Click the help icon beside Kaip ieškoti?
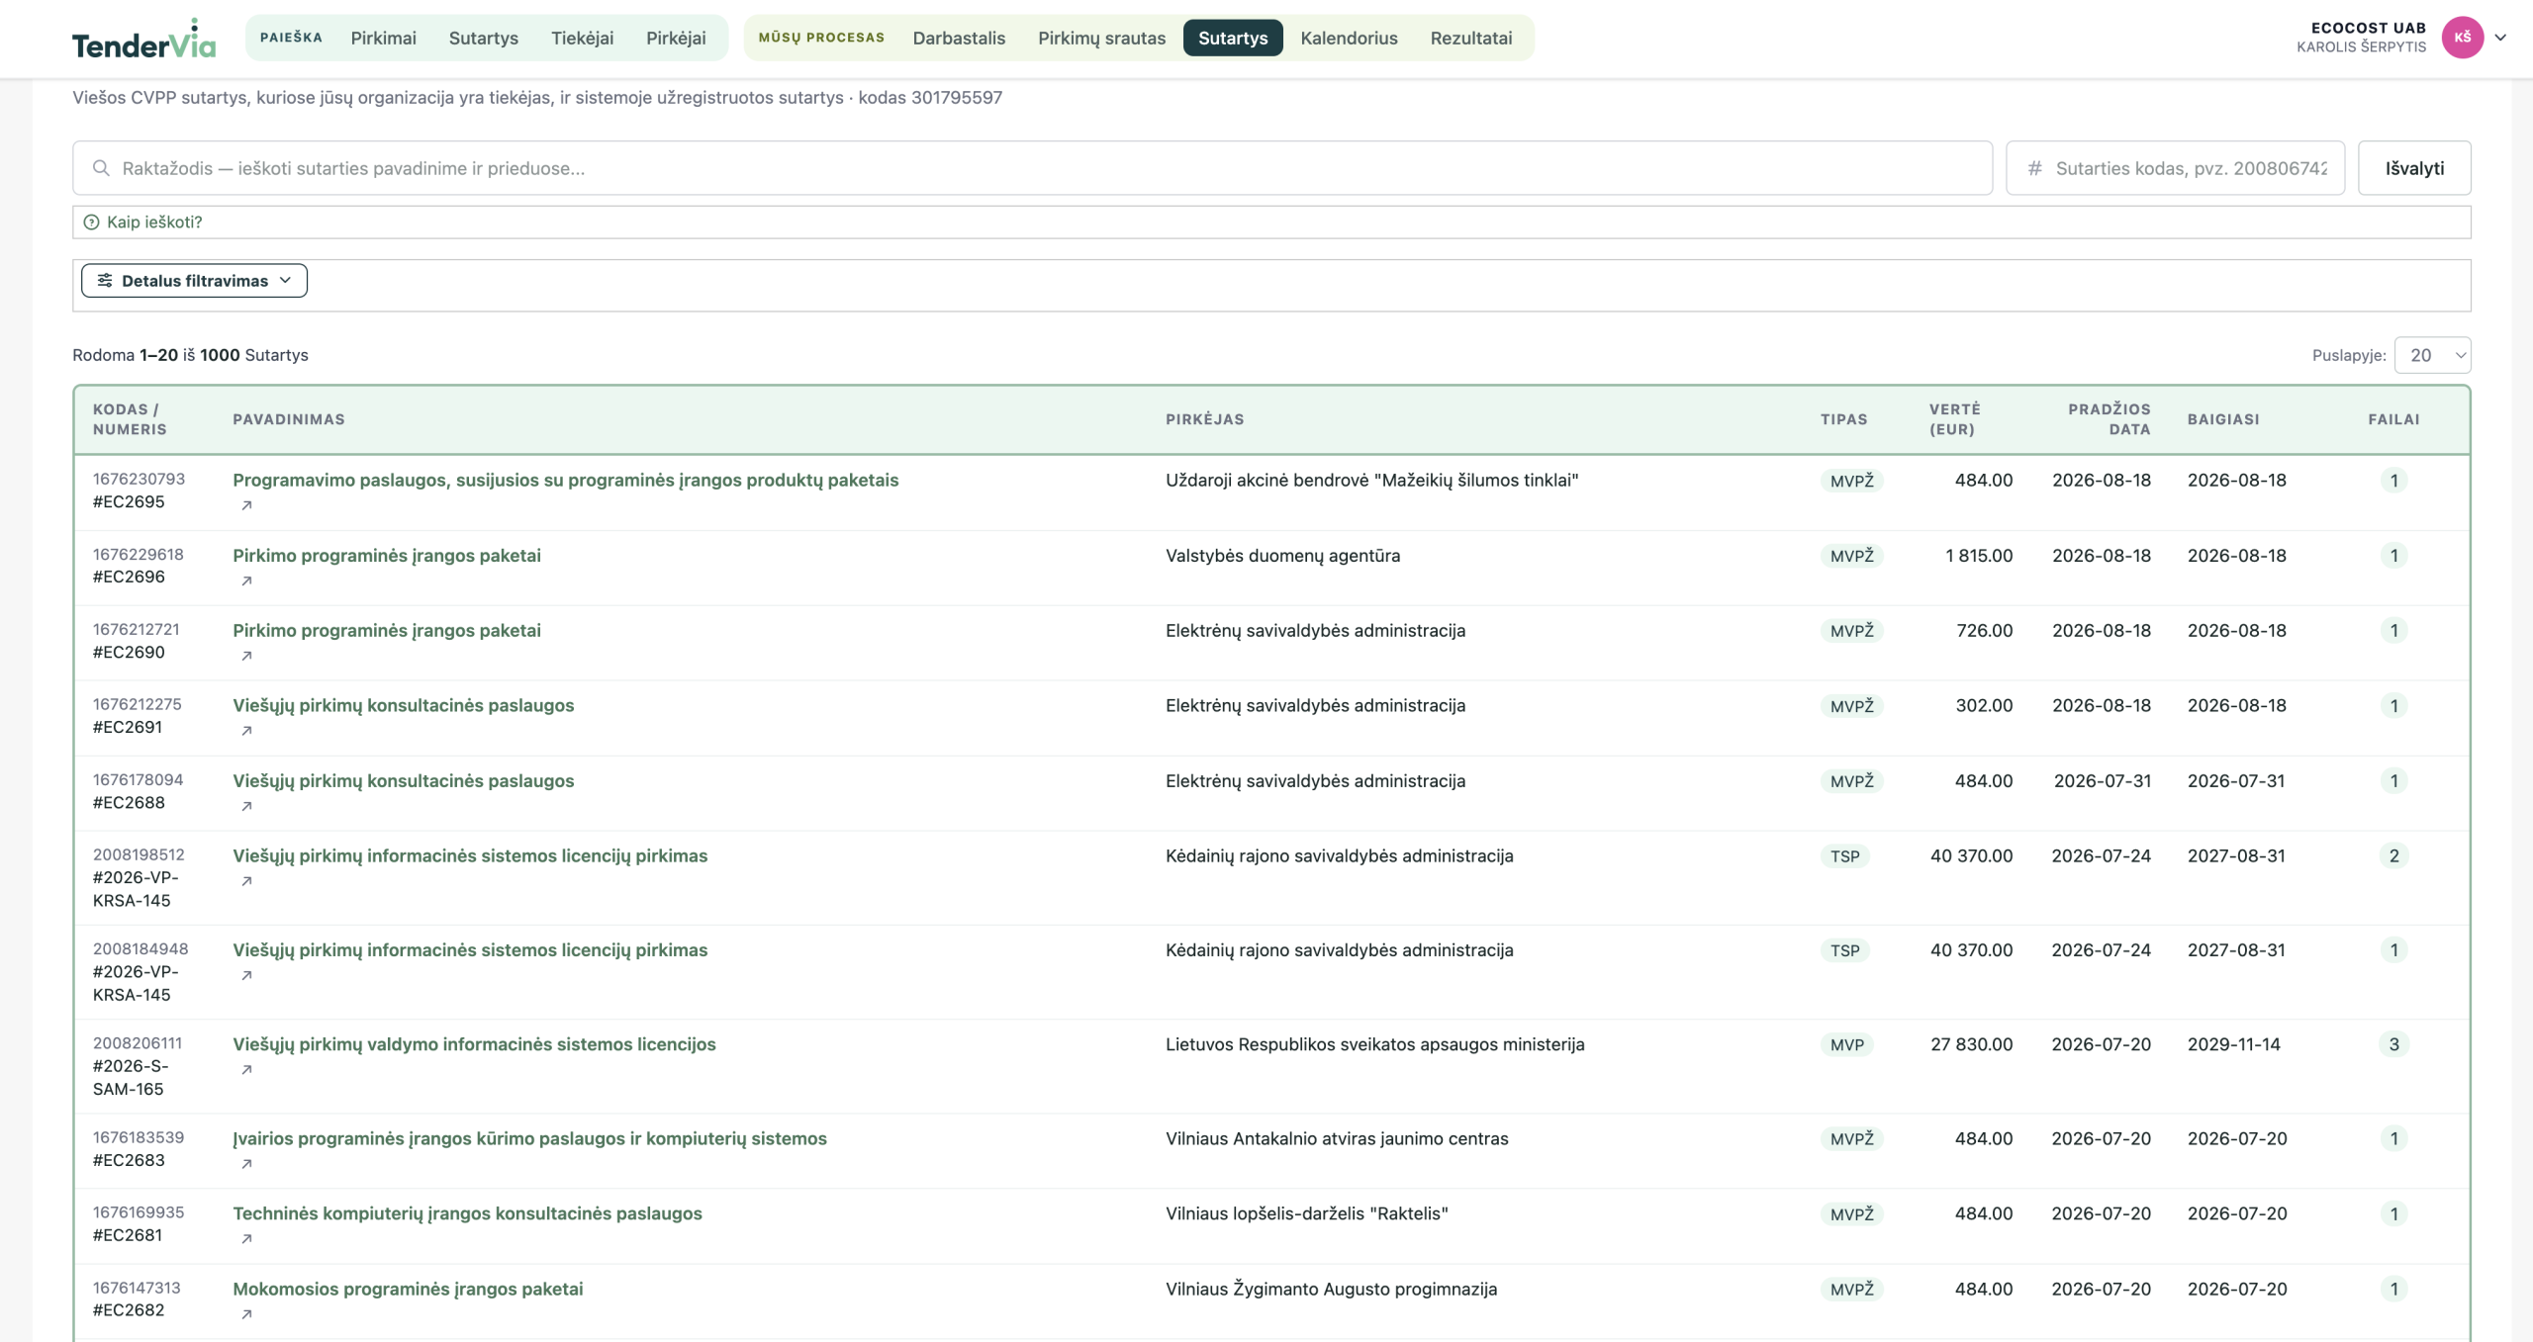The image size is (2533, 1342). point(91,223)
